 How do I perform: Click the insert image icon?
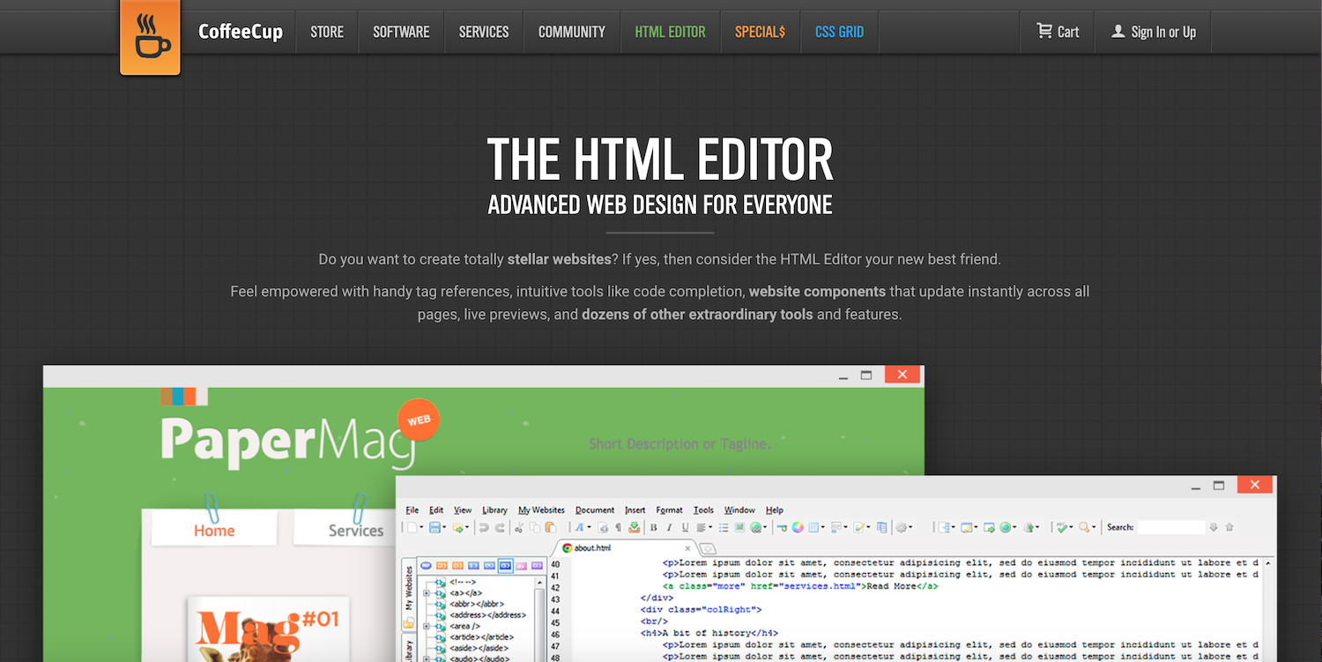coord(739,527)
